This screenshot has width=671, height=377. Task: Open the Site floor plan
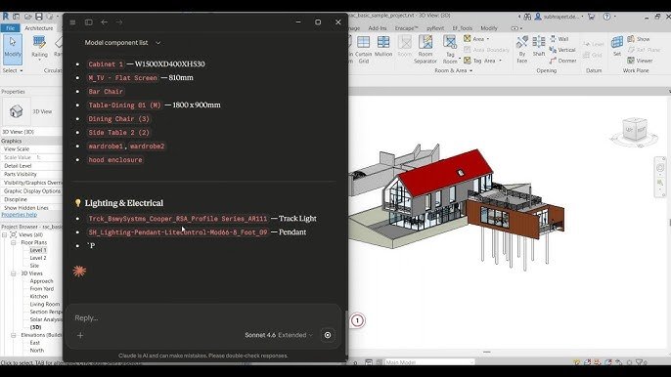(x=34, y=266)
